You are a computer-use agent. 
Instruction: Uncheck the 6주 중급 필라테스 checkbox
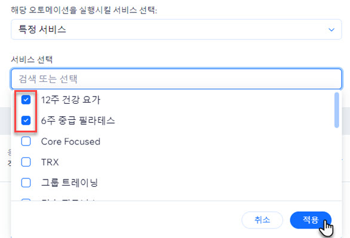pos(26,120)
